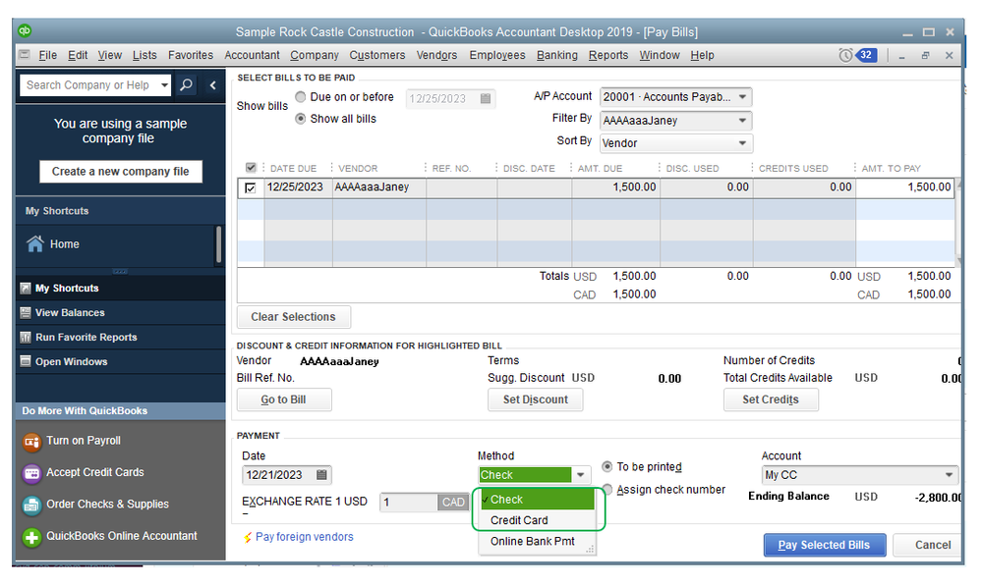
Task: Open the reminders alarm clock icon
Action: click(845, 55)
